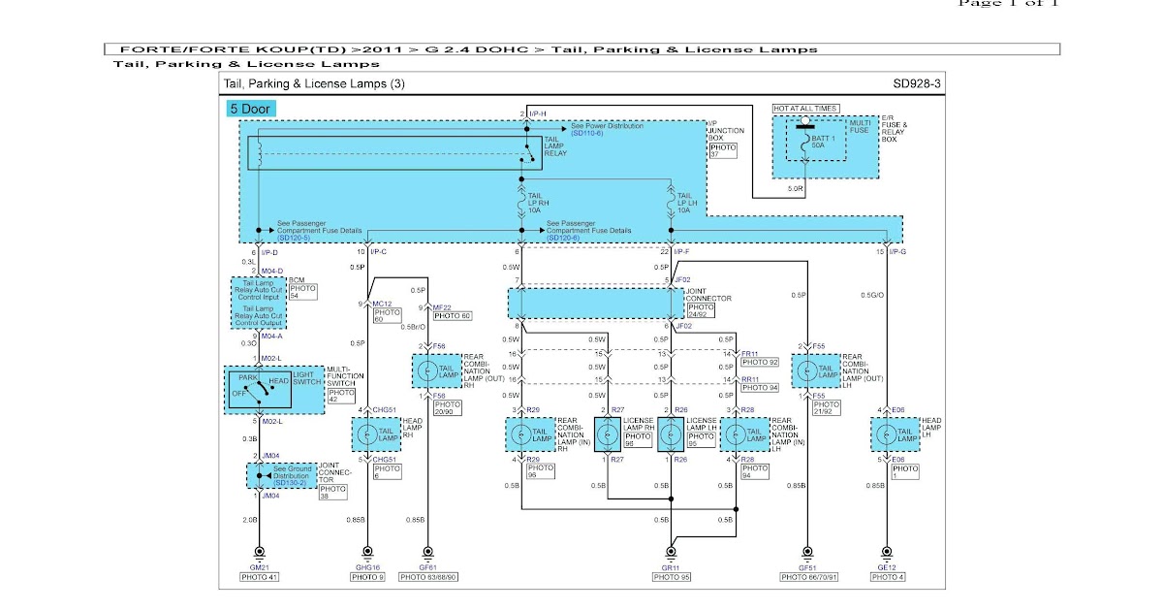1163x611 pixels.
Task: Click the PHOTO 37 box beside I/P junction box
Action: coord(723,149)
